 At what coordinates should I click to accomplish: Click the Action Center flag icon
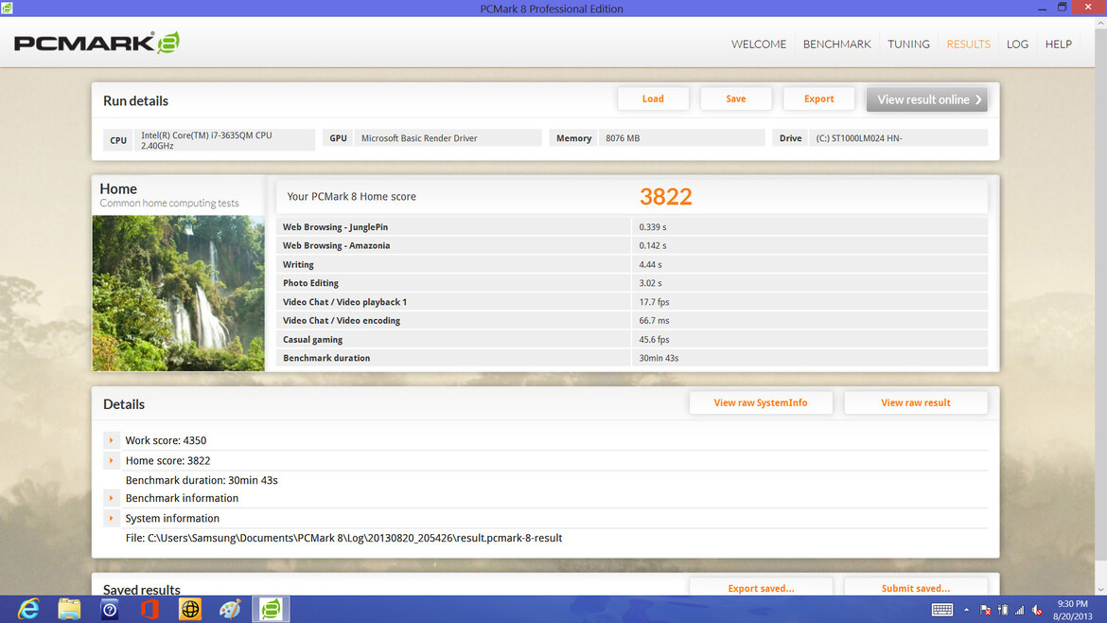(x=986, y=610)
